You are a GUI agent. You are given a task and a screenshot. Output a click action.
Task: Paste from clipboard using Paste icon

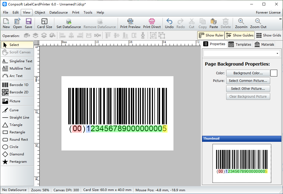pyautogui.click(x=214, y=23)
